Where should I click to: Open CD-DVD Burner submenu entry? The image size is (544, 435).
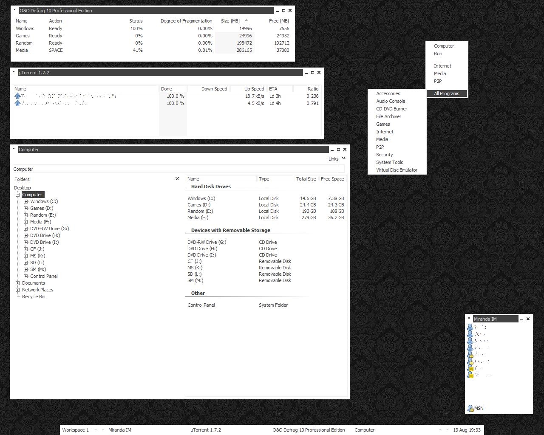pyautogui.click(x=391, y=109)
